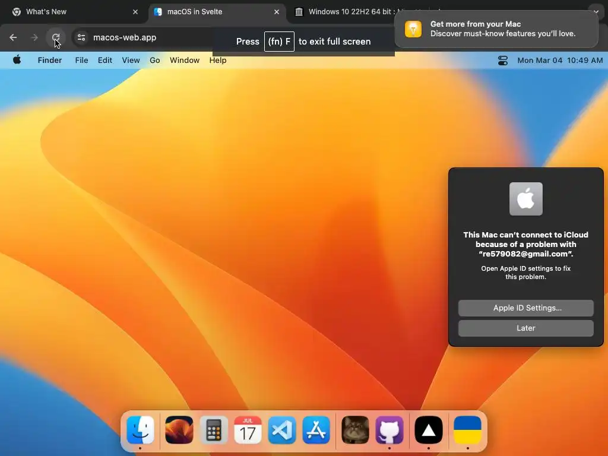Open Control Center in menu bar
The height and width of the screenshot is (456, 608).
(x=502, y=61)
